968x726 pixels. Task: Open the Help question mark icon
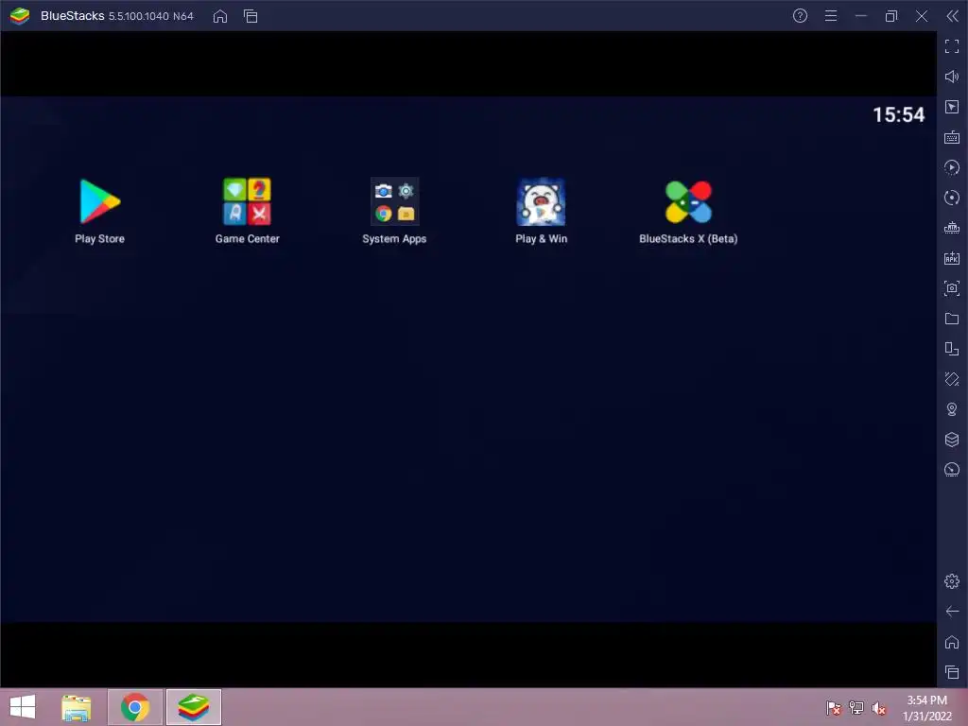click(x=800, y=16)
